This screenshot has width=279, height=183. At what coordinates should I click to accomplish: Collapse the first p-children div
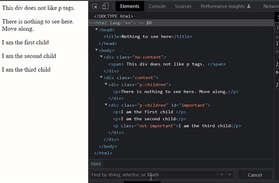click(106, 84)
